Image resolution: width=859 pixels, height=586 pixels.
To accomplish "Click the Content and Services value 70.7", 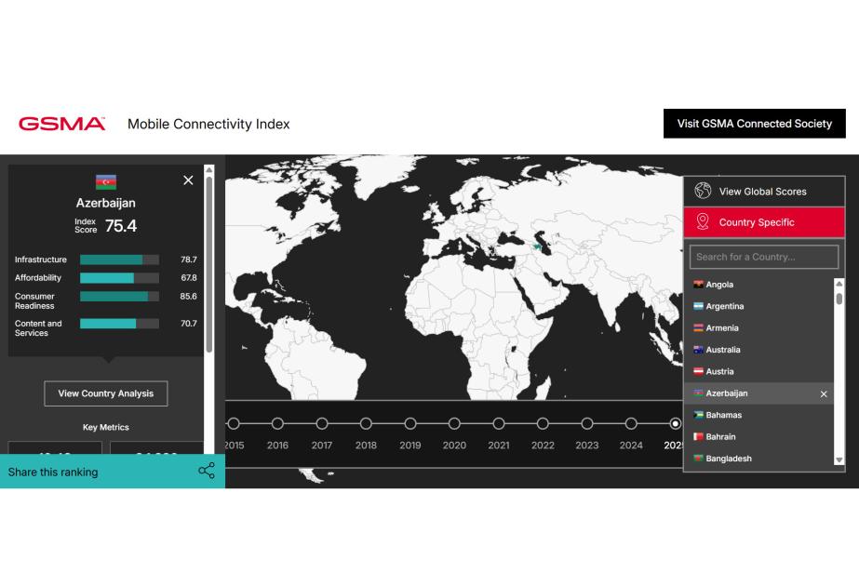I will coord(188,324).
